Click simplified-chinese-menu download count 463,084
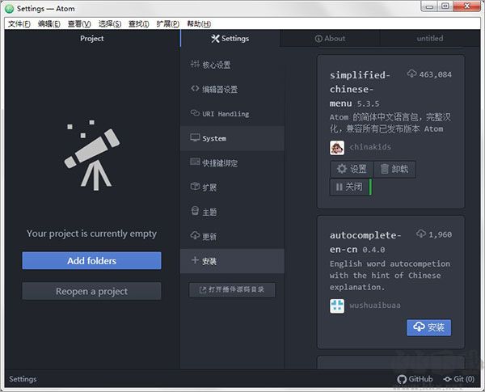Screen dimensions: 485x392 [x=435, y=74]
